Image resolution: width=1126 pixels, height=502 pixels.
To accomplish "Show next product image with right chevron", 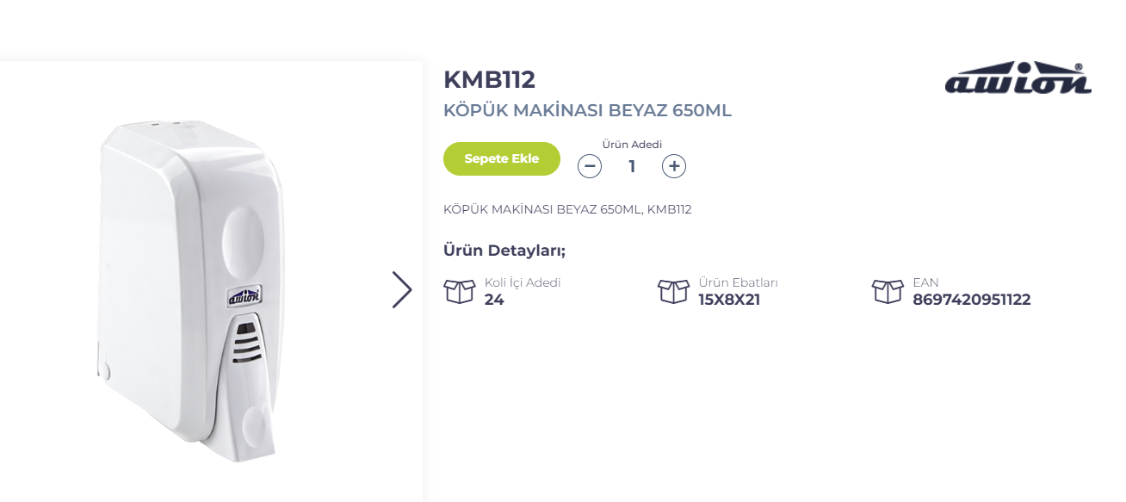I will click(401, 290).
